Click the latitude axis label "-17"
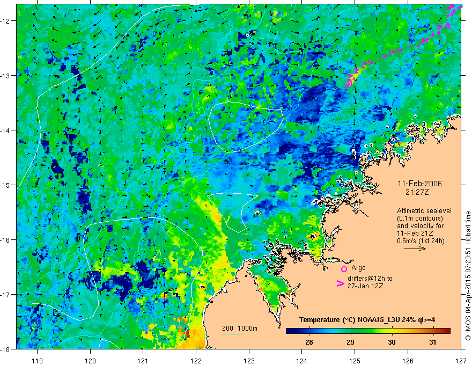The image size is (472, 365). (5, 295)
